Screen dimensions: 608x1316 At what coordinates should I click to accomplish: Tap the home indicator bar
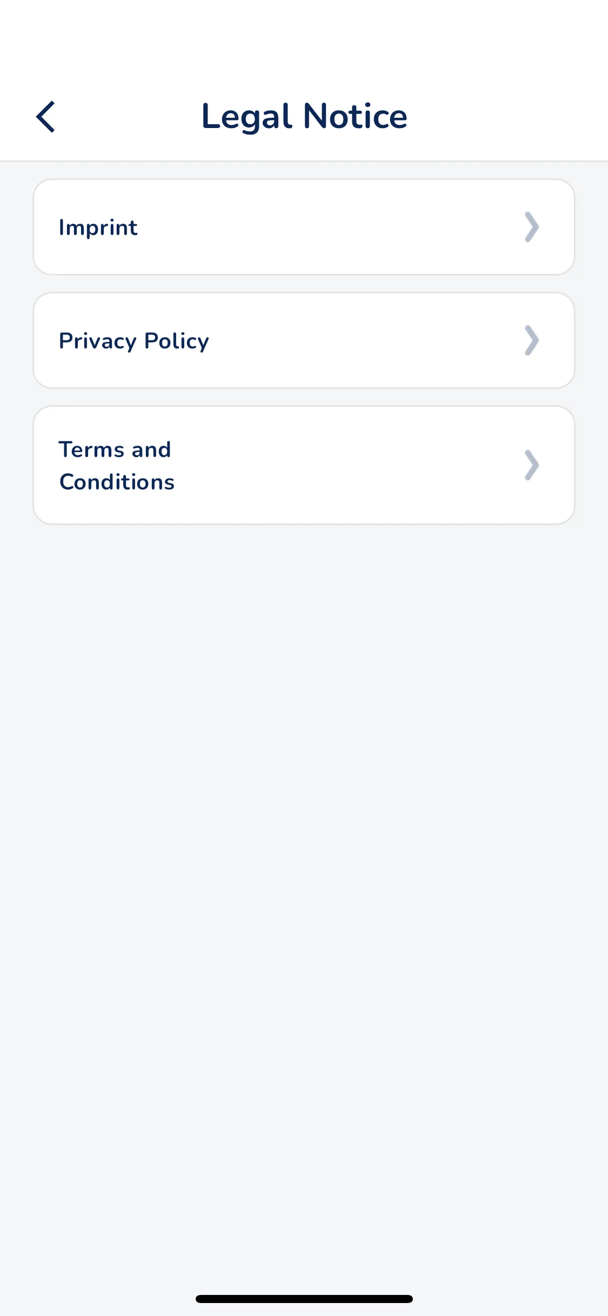(x=304, y=1299)
